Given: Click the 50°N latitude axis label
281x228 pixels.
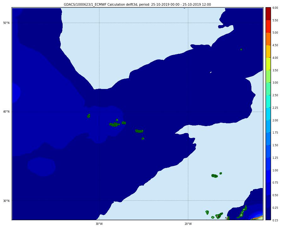Looking at the screenshot, I should pos(6,23).
